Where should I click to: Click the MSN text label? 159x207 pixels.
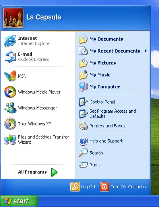pyautogui.click(x=22, y=76)
